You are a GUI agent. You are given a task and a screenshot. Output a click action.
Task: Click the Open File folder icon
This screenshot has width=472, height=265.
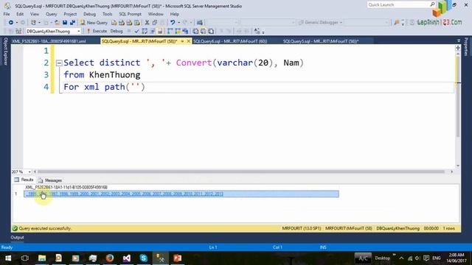point(57,23)
